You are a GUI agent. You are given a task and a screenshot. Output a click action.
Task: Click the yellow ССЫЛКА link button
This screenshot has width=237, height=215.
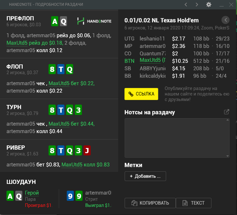click(141, 94)
